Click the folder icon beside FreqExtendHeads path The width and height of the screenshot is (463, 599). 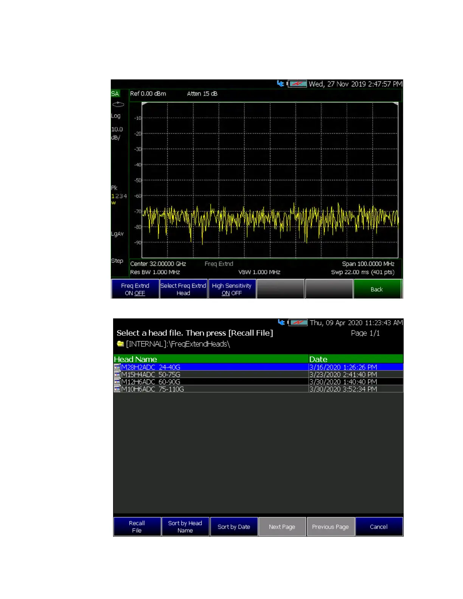pos(120,344)
